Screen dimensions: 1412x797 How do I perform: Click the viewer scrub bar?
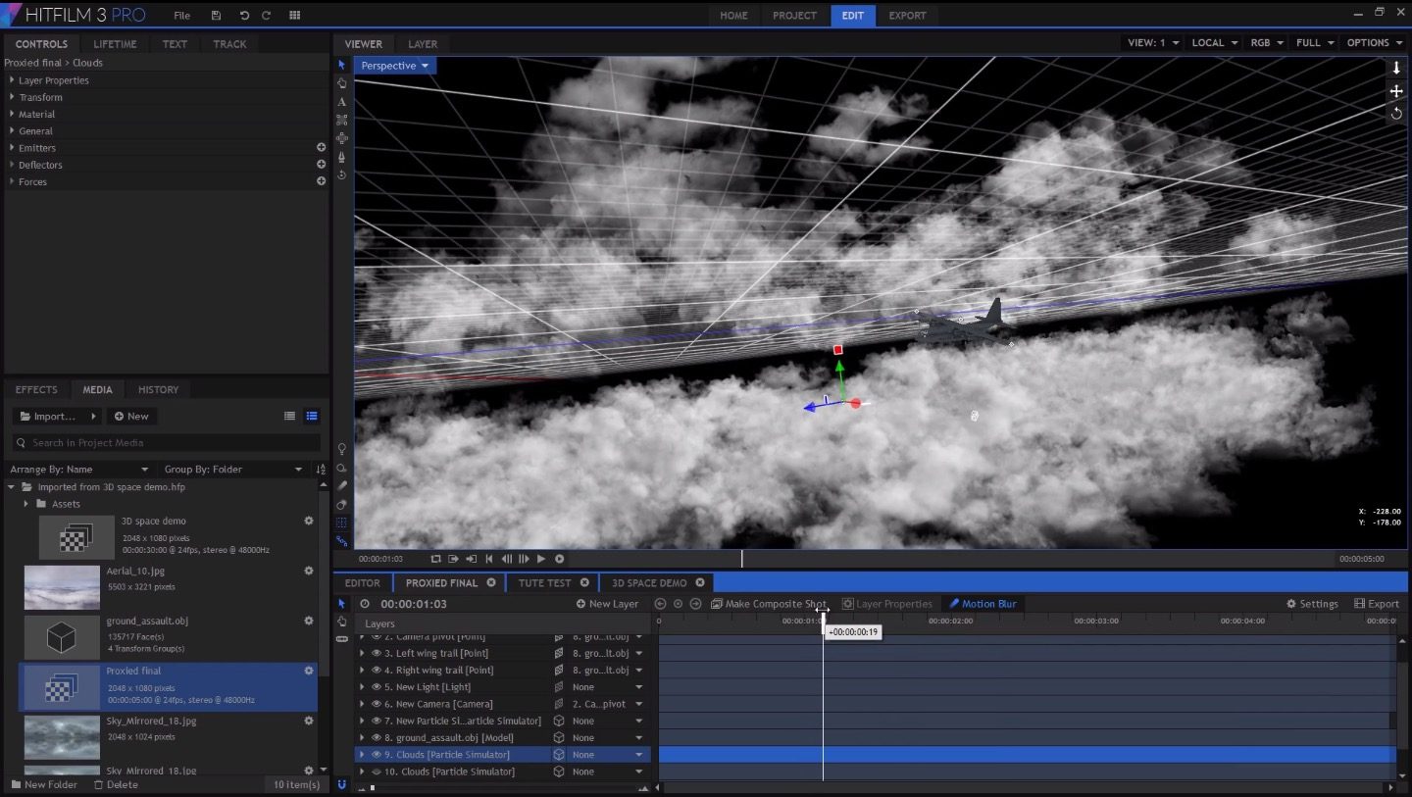pos(952,559)
